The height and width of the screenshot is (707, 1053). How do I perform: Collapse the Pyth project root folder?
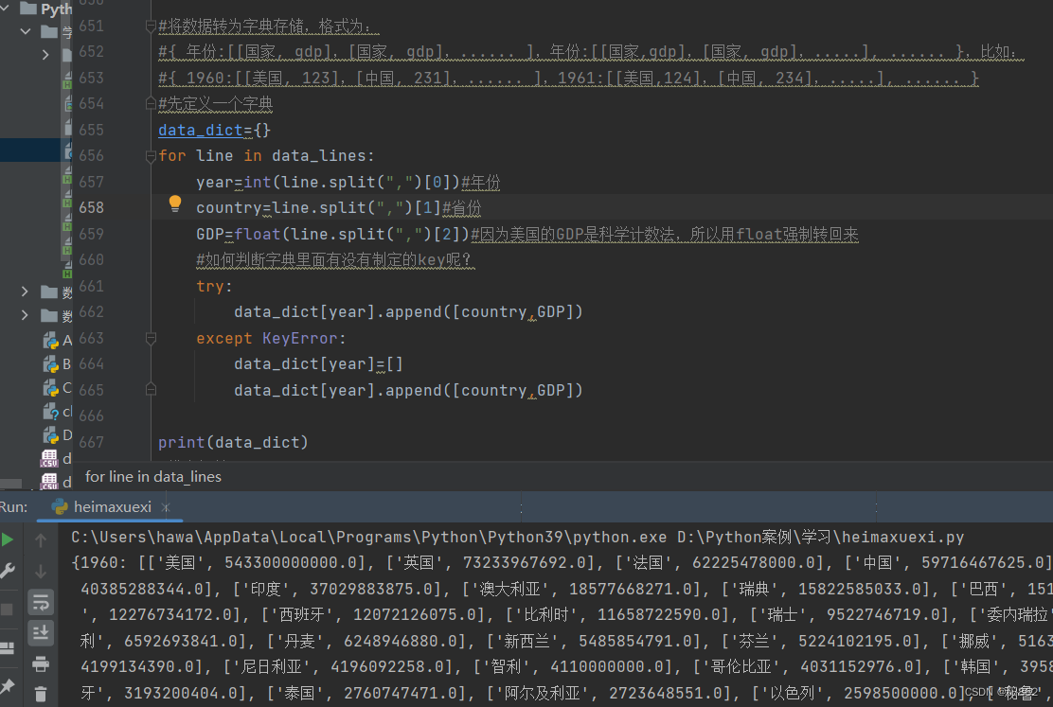[6, 9]
